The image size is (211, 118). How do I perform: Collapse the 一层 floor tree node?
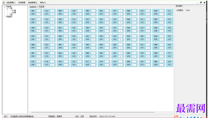7,9
